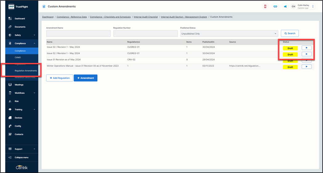
Task: Click the Search button
Action: [290, 33]
